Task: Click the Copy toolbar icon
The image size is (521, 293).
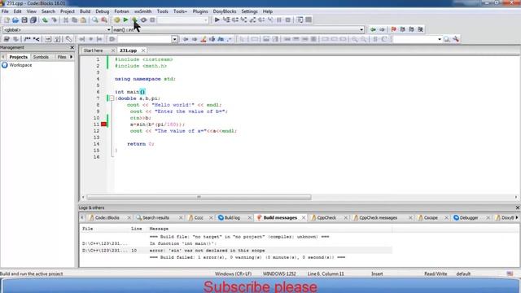Action: pyautogui.click(x=74, y=20)
